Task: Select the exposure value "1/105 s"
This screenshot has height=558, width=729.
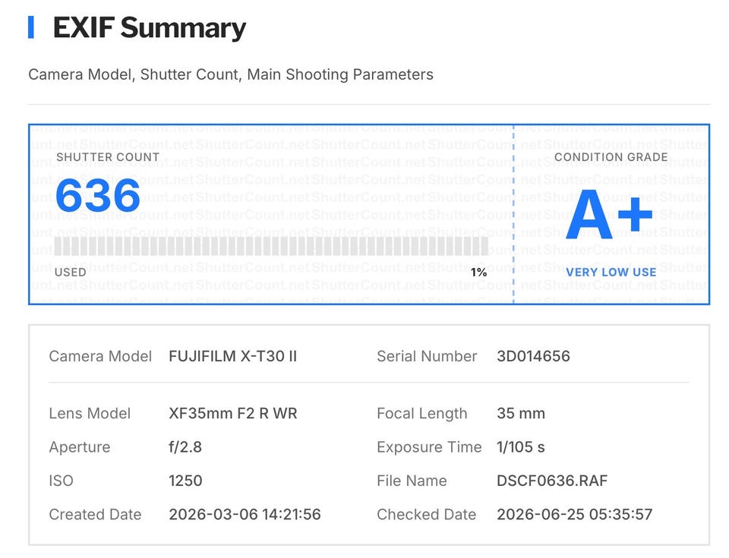Action: pos(521,447)
